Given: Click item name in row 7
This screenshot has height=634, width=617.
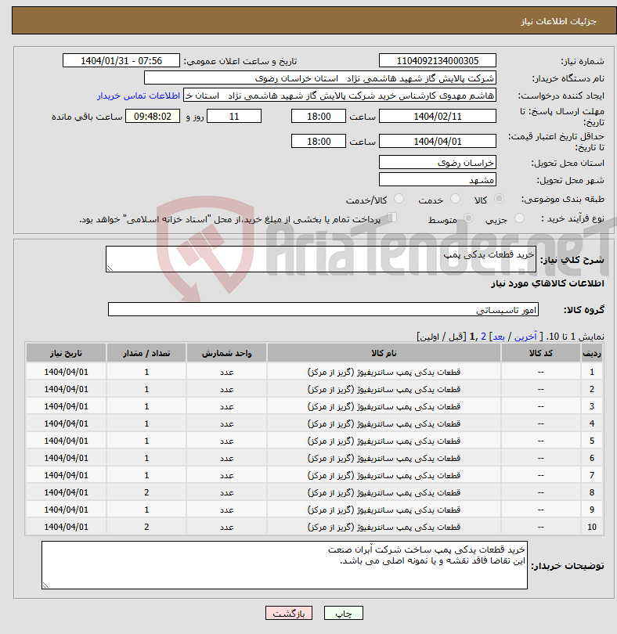Looking at the screenshot, I should 384,475.
